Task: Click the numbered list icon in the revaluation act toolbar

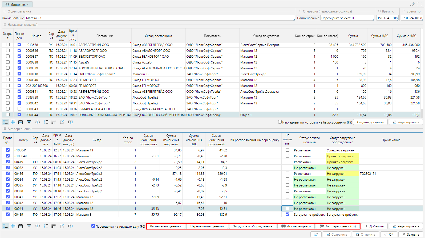Action: pos(46,226)
